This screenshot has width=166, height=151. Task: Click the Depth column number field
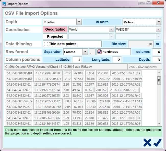pyautogui.click(x=157, y=60)
